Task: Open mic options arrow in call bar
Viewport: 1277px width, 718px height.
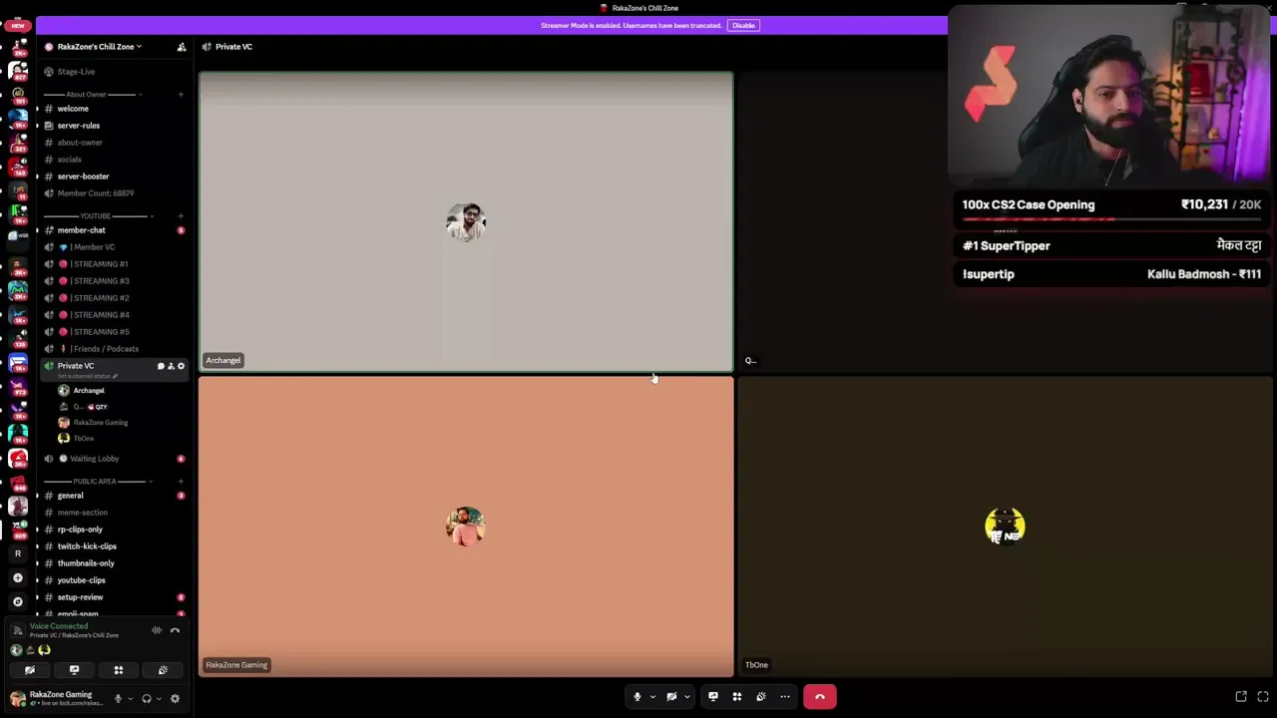Action: pyautogui.click(x=652, y=697)
